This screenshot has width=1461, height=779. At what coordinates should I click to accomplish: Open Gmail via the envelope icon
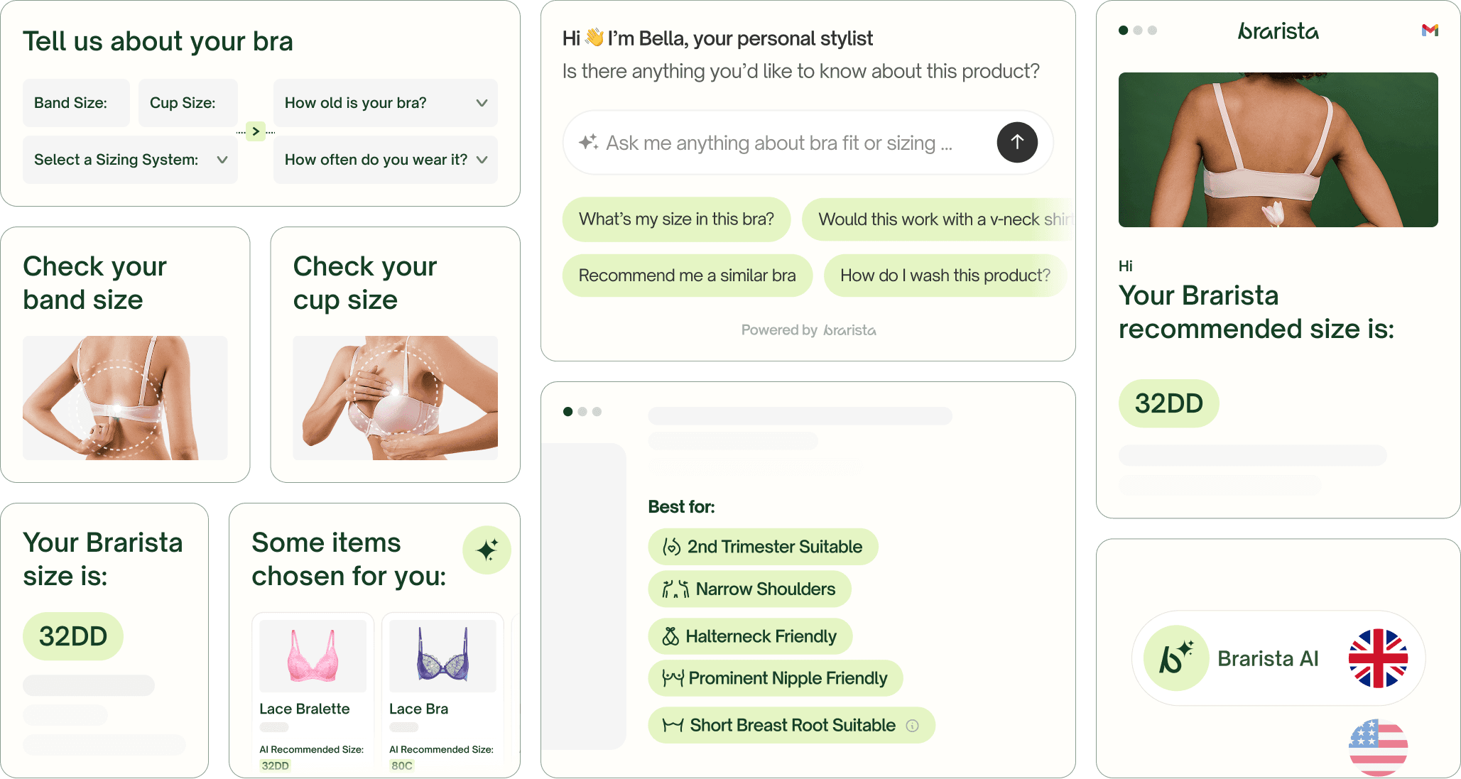pos(1430,30)
